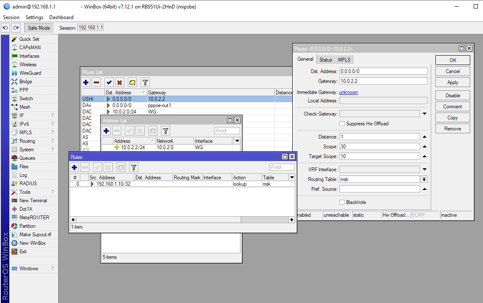483x303 pixels.
Task: Enable route with checkmark in Route List
Action: click(109, 82)
